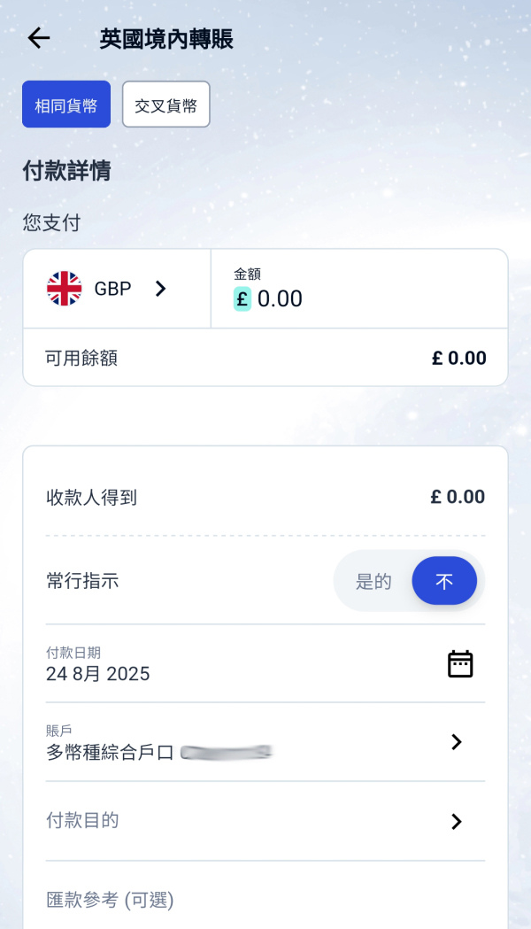This screenshot has width=531, height=929.
Task: Click the 可用餘額 available balance row
Action: [x=265, y=358]
